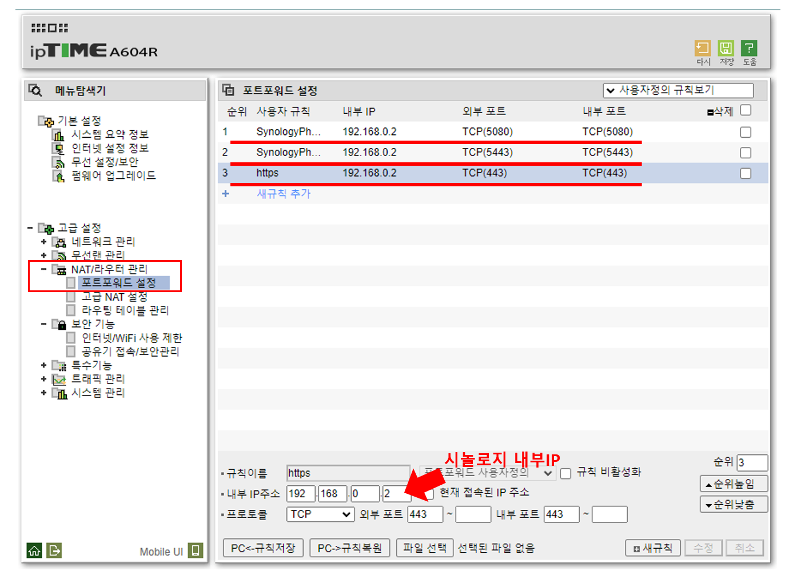Screen dimensions: 785x579
Task: Check delete box for TCP(5080) rule
Action: (746, 132)
